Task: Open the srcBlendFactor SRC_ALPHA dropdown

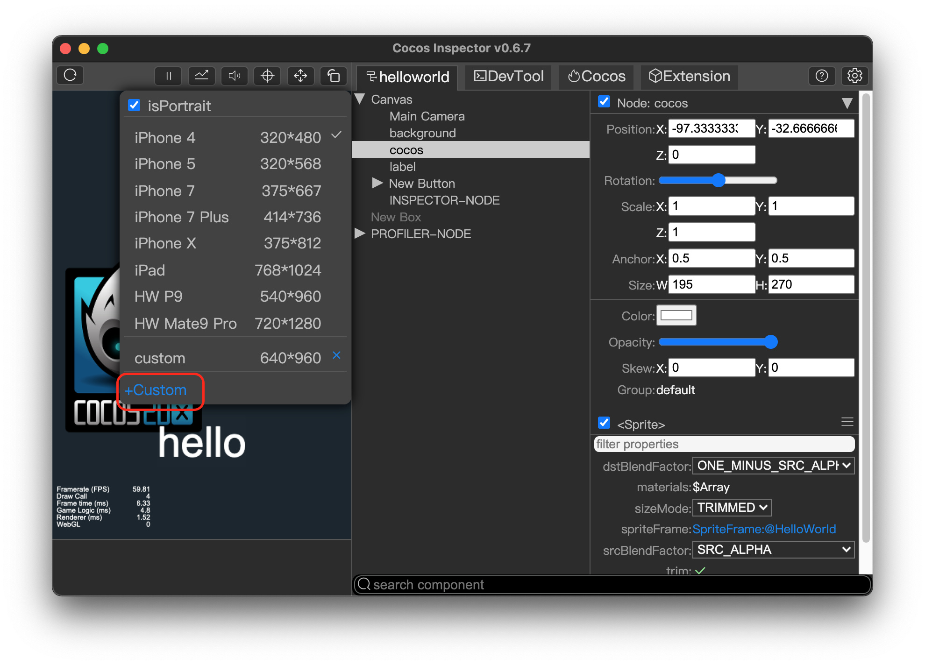Action: 773,550
